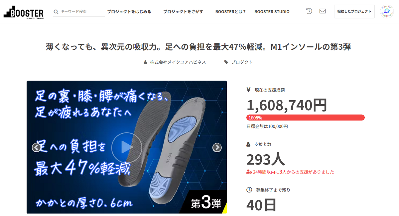Image resolution: width=399 pixels, height=216 pixels.
Task: Open the プロダクト category link
Action: click(242, 62)
